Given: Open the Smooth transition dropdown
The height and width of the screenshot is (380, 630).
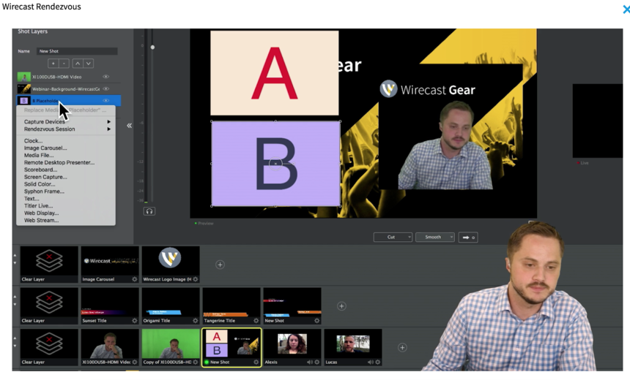Looking at the screenshot, I should [x=435, y=237].
